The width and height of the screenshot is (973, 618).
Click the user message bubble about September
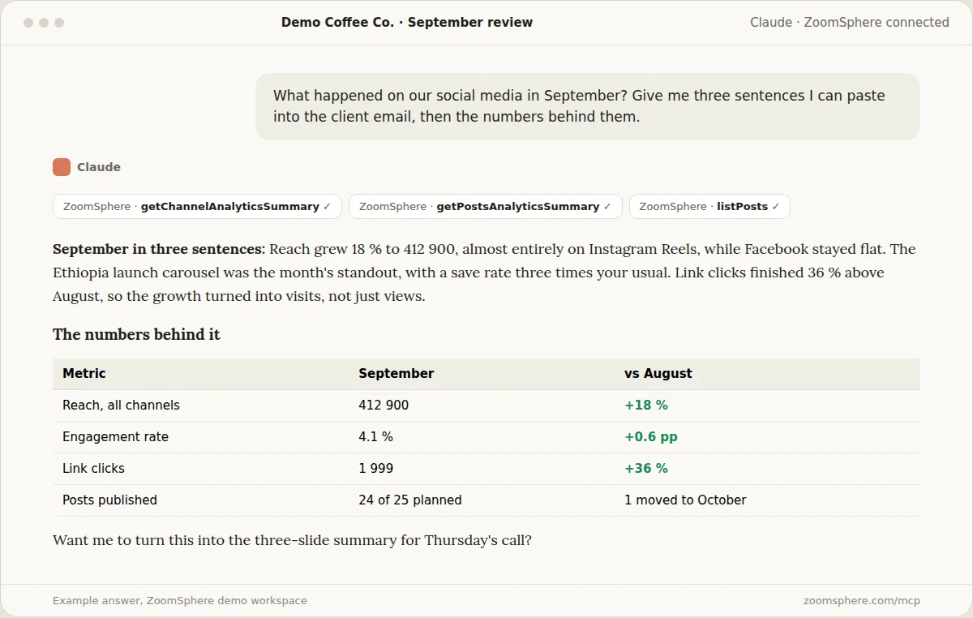588,106
